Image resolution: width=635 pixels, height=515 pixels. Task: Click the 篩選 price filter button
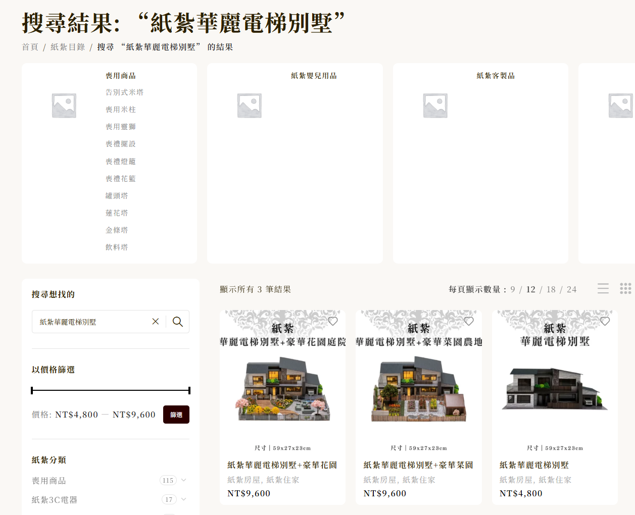pyautogui.click(x=176, y=415)
